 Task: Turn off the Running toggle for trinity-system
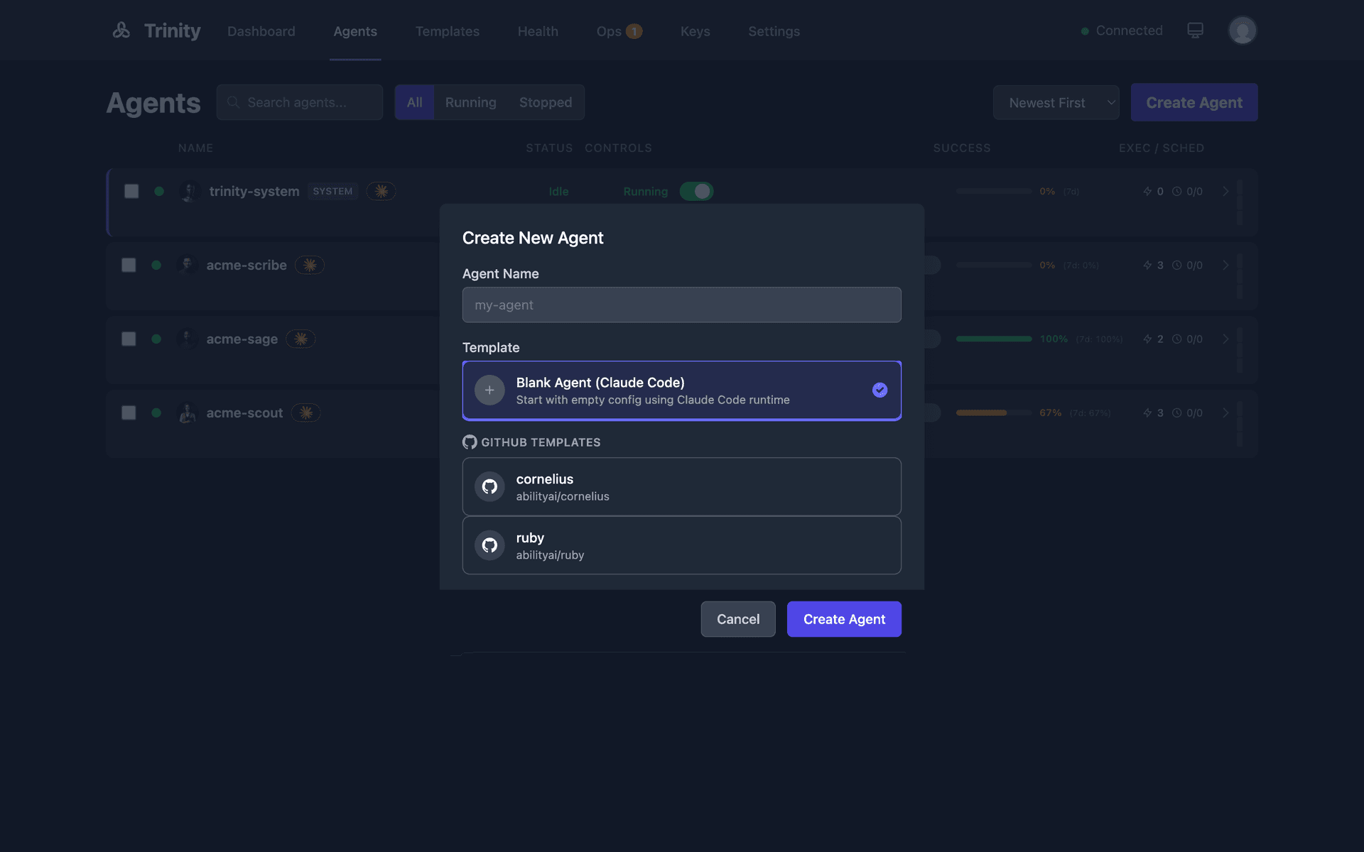point(696,191)
